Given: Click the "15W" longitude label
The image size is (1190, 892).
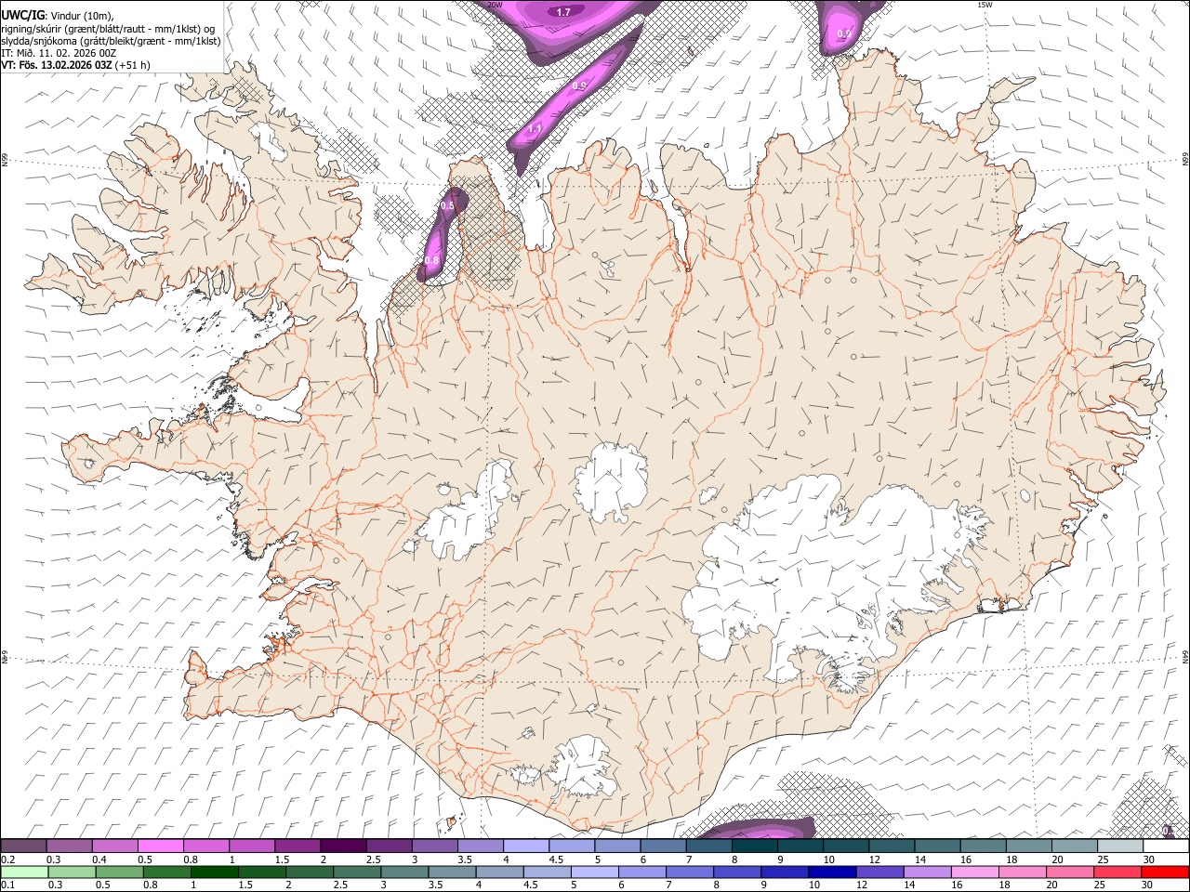Looking at the screenshot, I should [x=984, y=5].
